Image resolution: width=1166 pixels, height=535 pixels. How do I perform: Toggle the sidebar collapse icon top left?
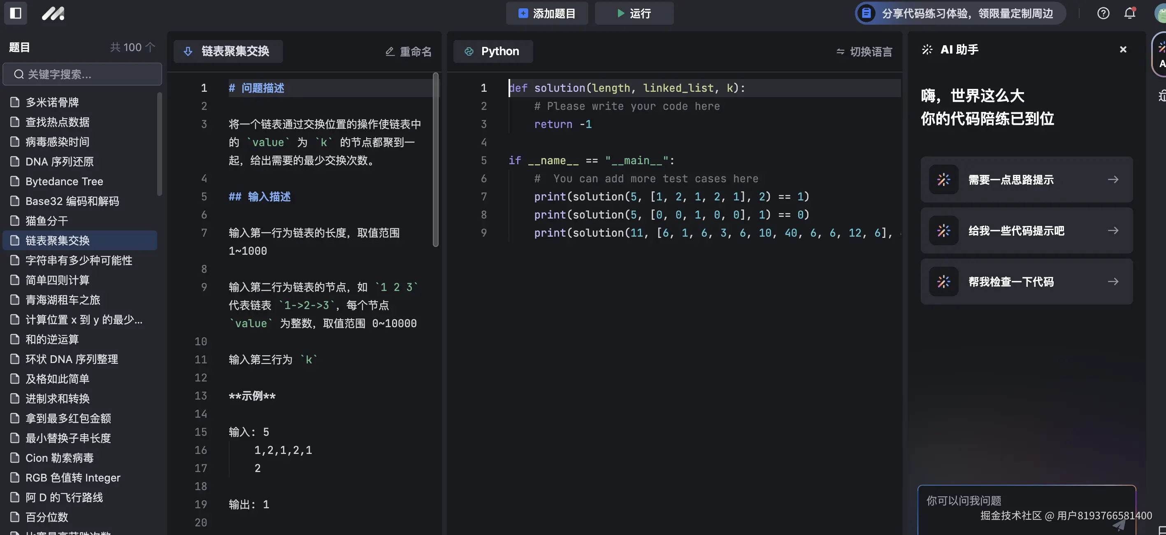click(x=15, y=13)
